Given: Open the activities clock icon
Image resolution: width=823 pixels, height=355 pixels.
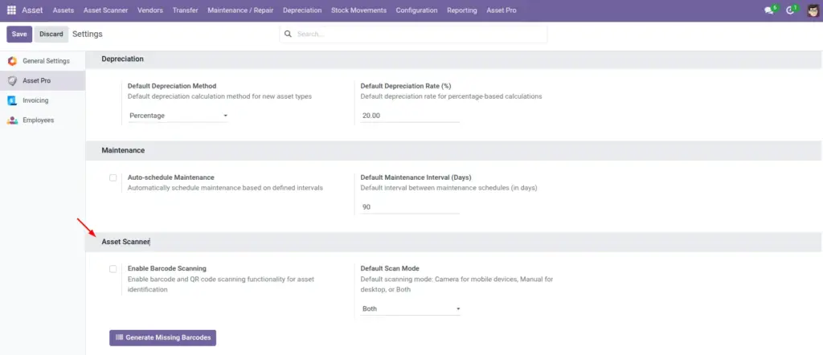Looking at the screenshot, I should [x=791, y=10].
